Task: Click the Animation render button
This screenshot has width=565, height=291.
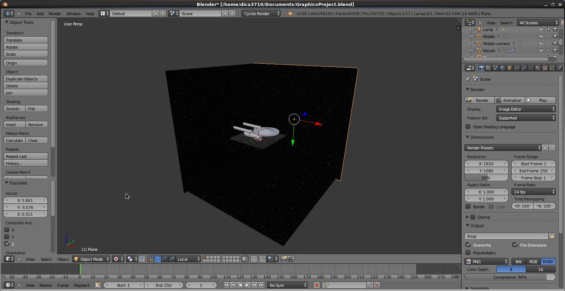Action: (510, 100)
